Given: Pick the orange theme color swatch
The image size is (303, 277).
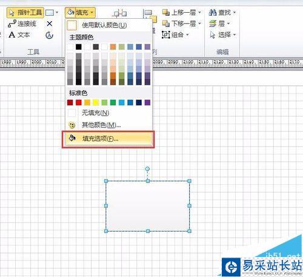Looking at the screenshot, I should (113, 47).
